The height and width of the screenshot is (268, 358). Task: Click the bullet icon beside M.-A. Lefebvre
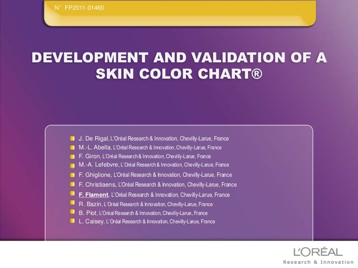click(x=73, y=165)
